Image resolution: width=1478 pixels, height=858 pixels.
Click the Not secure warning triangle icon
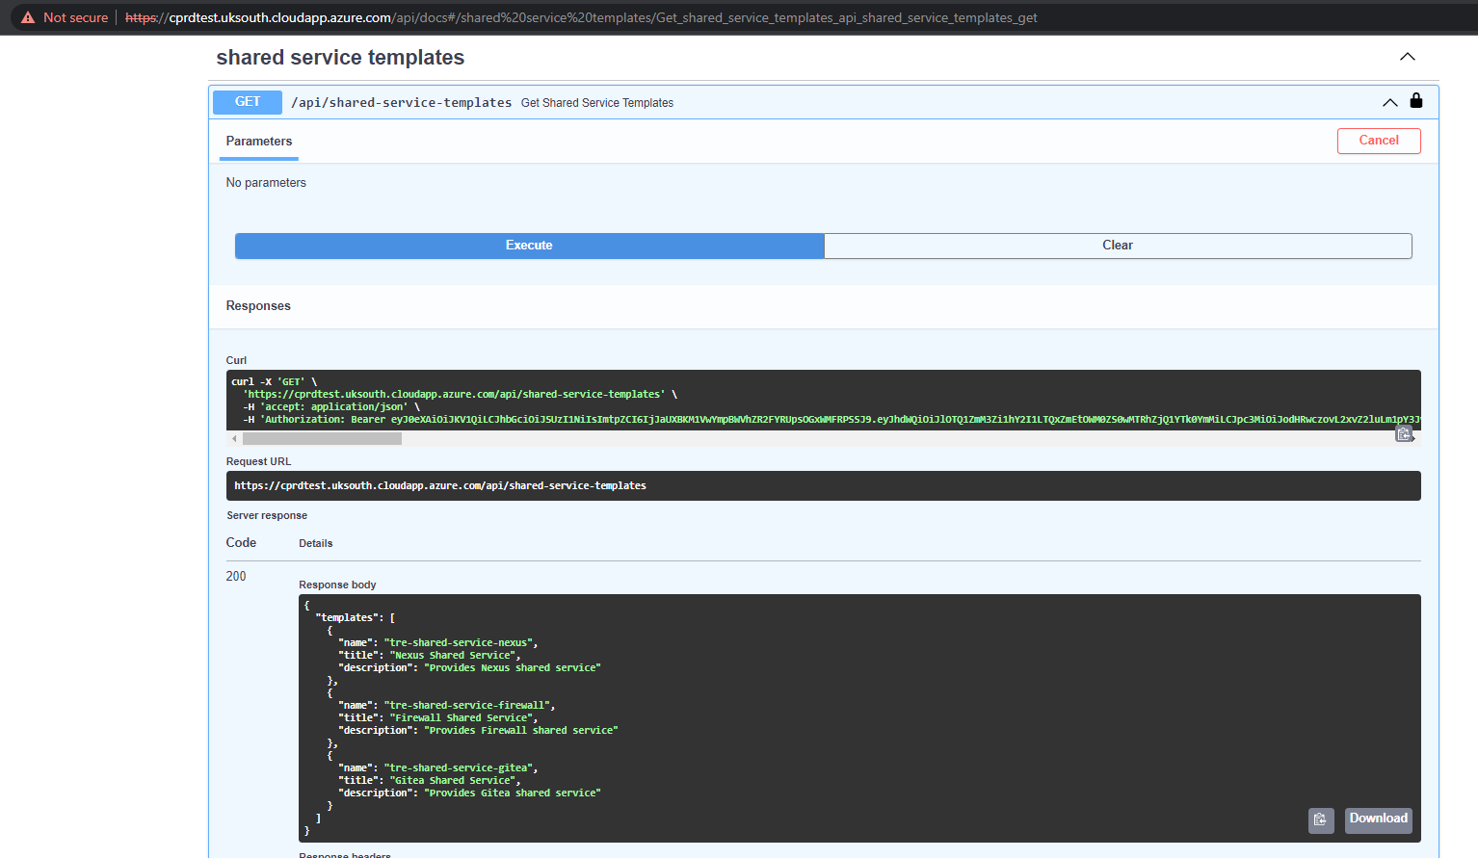pyautogui.click(x=26, y=16)
